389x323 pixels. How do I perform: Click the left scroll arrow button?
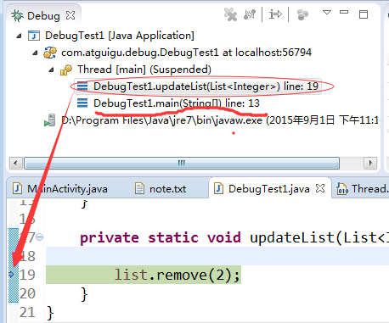tap(16, 163)
